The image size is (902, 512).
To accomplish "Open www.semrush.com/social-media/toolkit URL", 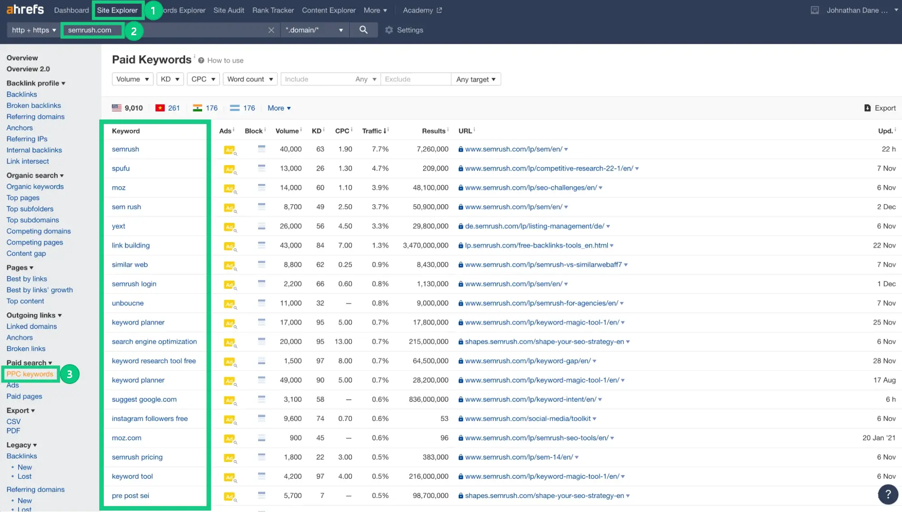I will [x=527, y=419].
